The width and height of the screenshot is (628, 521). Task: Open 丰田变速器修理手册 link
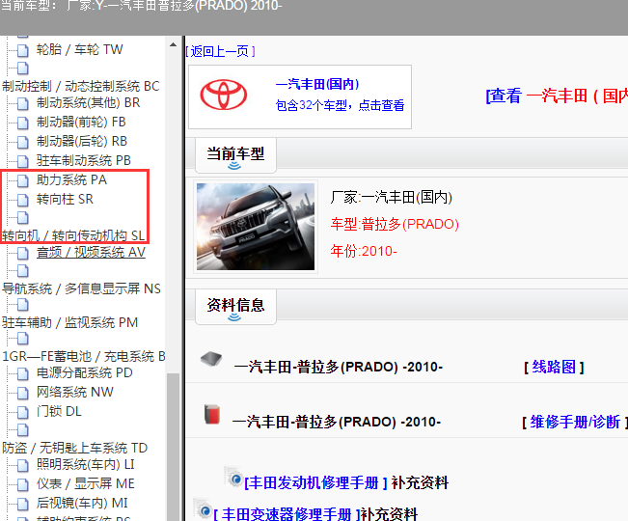click(x=287, y=514)
